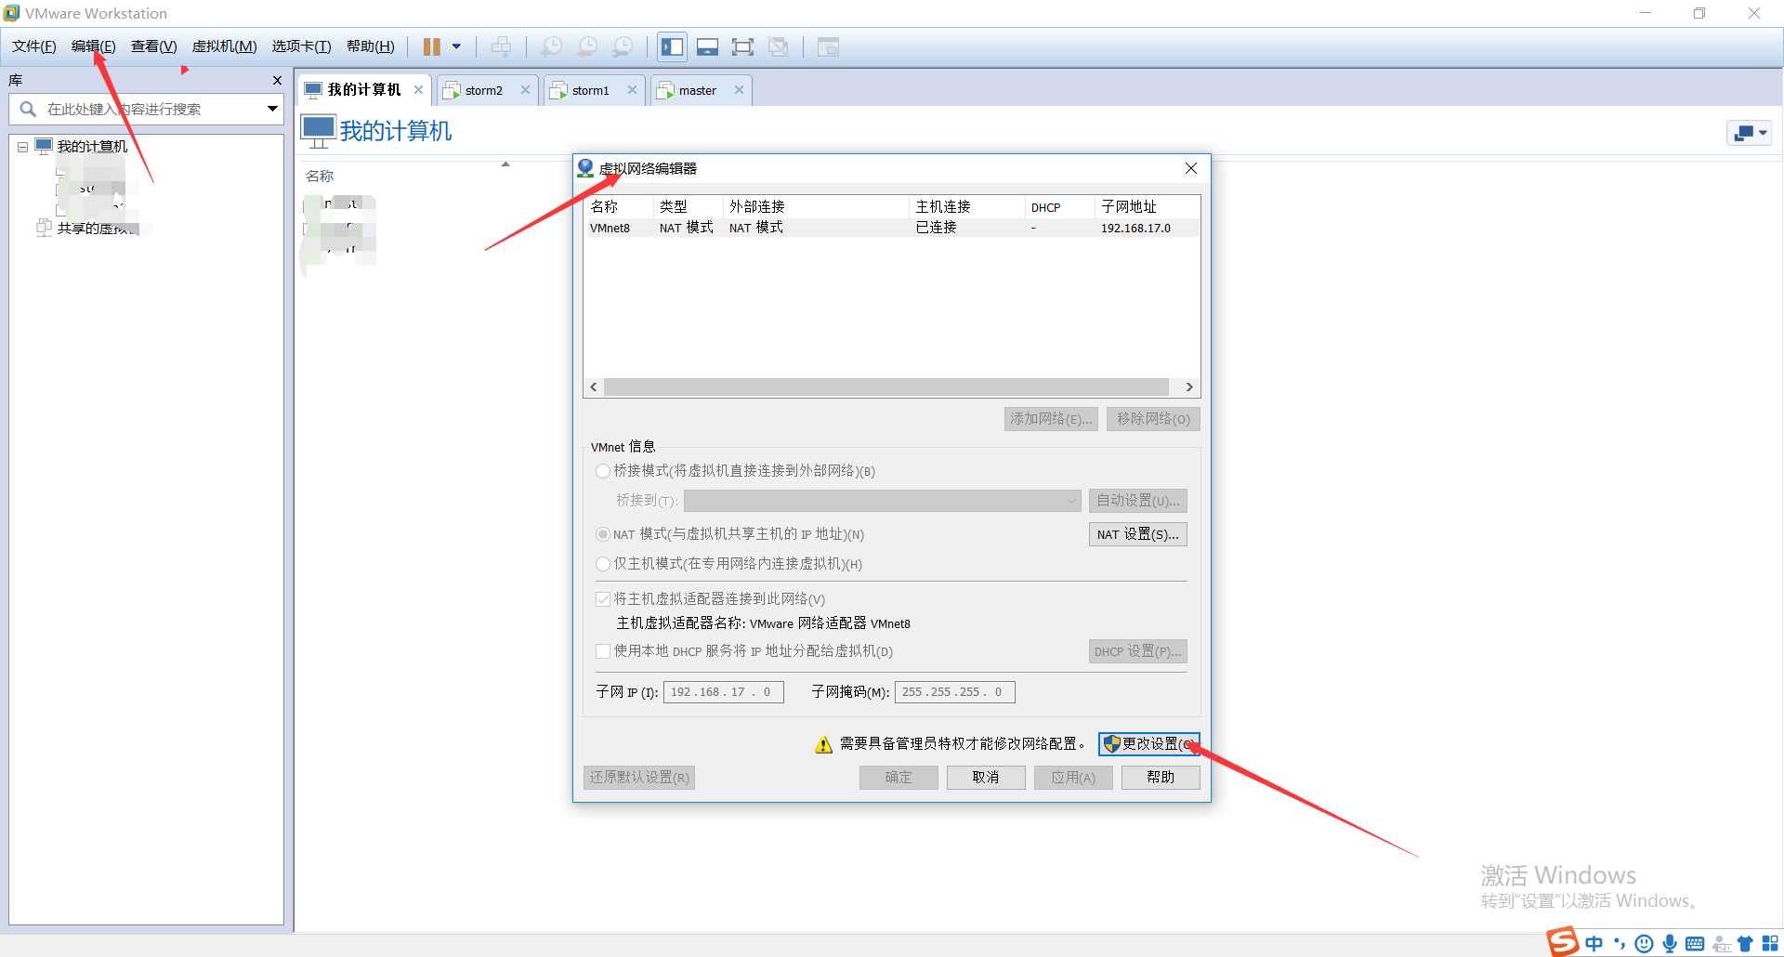Click the network list scroll right arrow

point(1189,387)
